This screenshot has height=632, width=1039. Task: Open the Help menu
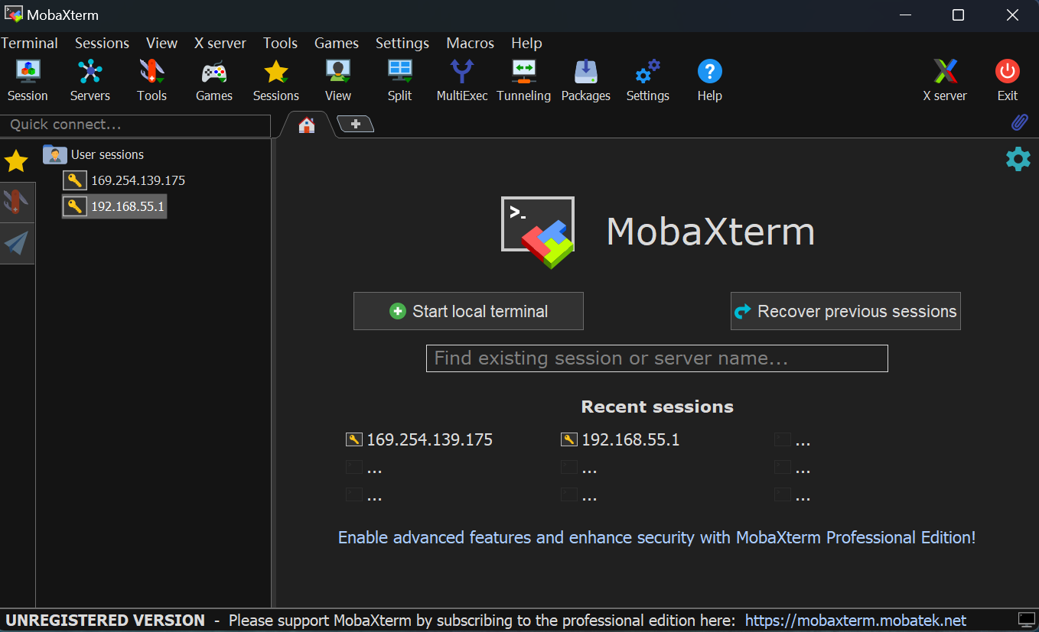[526, 43]
